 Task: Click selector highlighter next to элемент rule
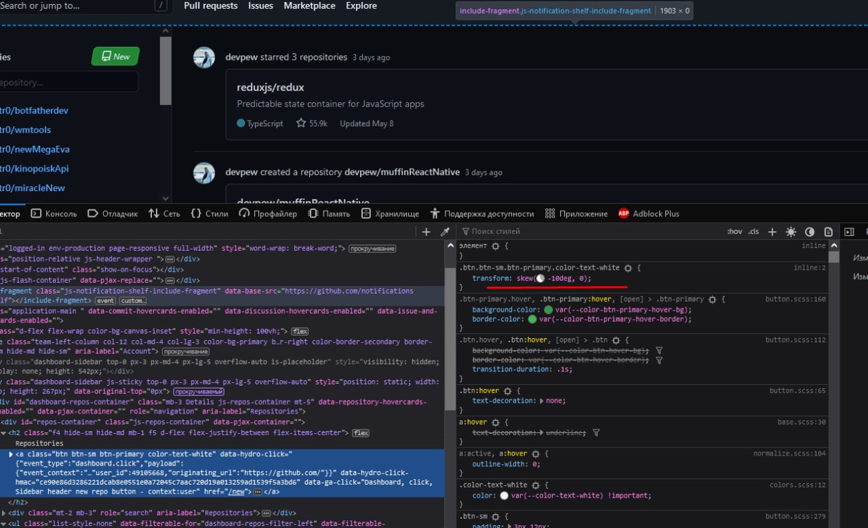click(x=495, y=246)
